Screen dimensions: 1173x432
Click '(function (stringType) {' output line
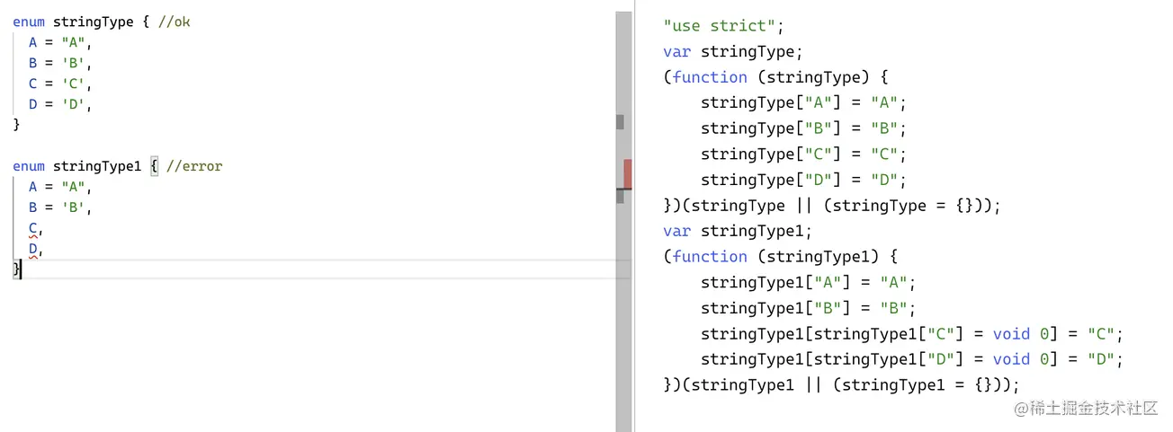[775, 77]
